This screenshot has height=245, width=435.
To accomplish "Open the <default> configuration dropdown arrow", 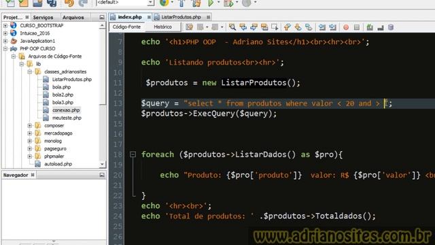I will [x=151, y=3].
